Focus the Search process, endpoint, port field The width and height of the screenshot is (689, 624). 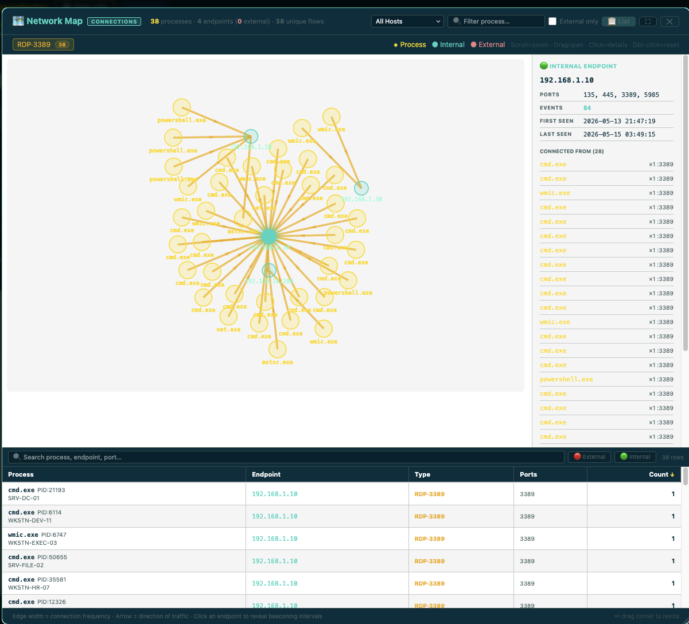click(286, 457)
